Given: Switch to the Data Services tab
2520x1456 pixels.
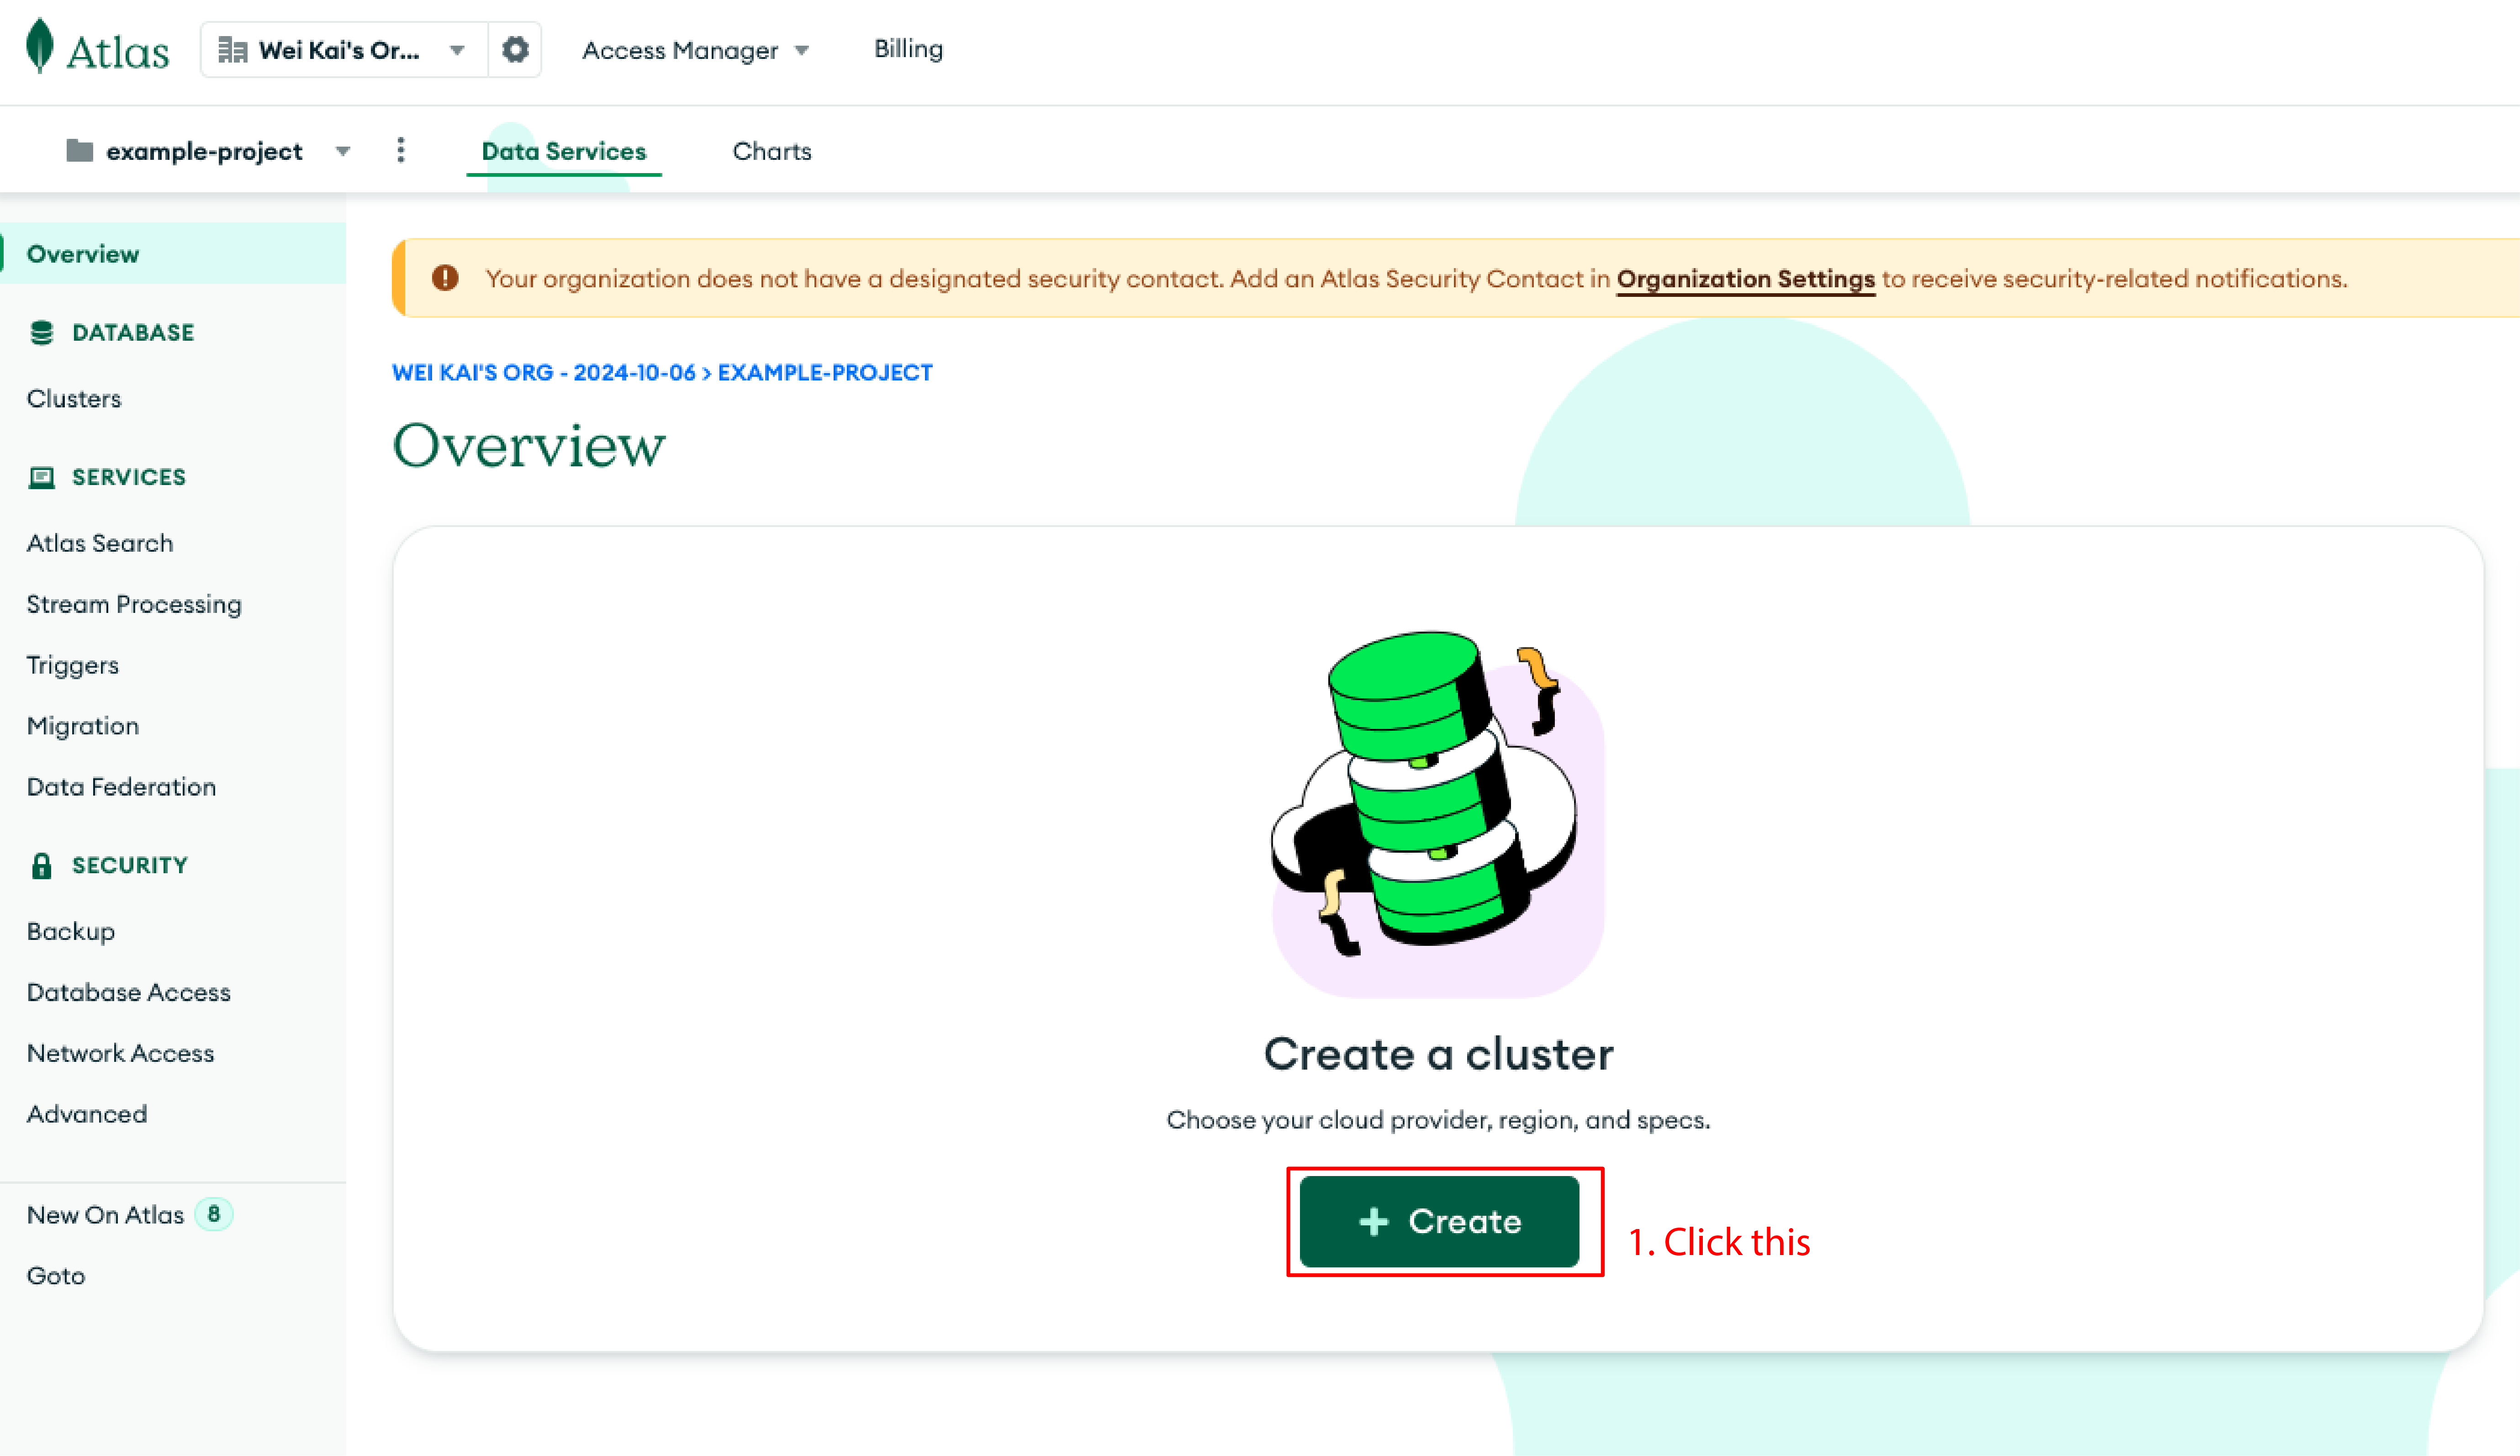Looking at the screenshot, I should click(564, 151).
